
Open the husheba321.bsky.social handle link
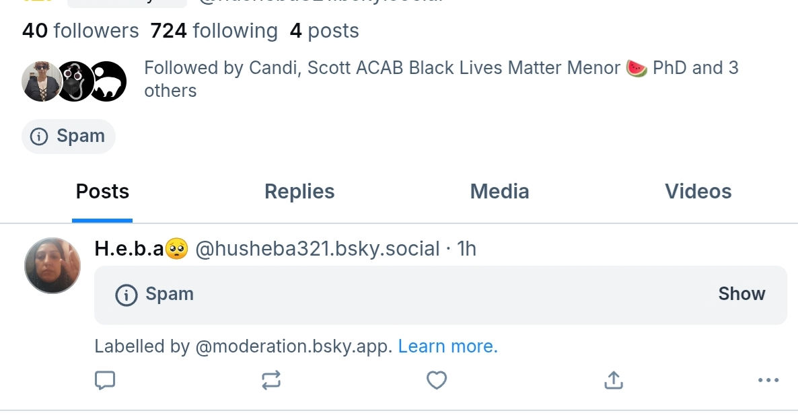(x=317, y=250)
